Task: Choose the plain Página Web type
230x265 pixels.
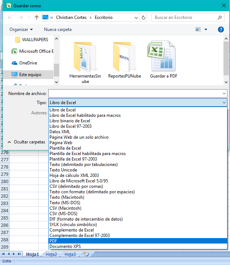Action: coord(138,143)
